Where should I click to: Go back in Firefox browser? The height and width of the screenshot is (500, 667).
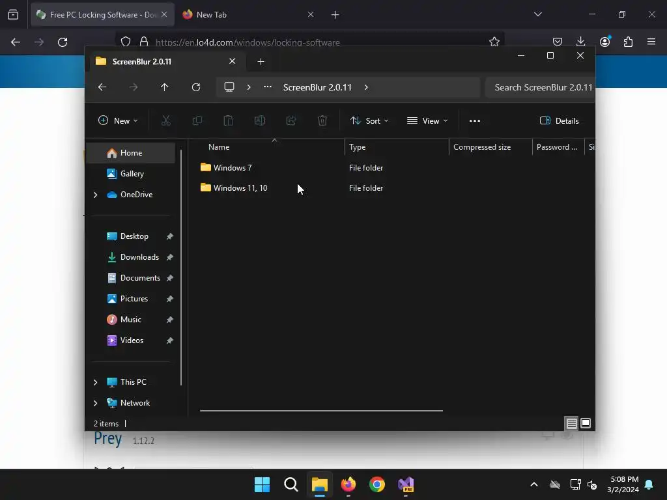[x=16, y=42]
